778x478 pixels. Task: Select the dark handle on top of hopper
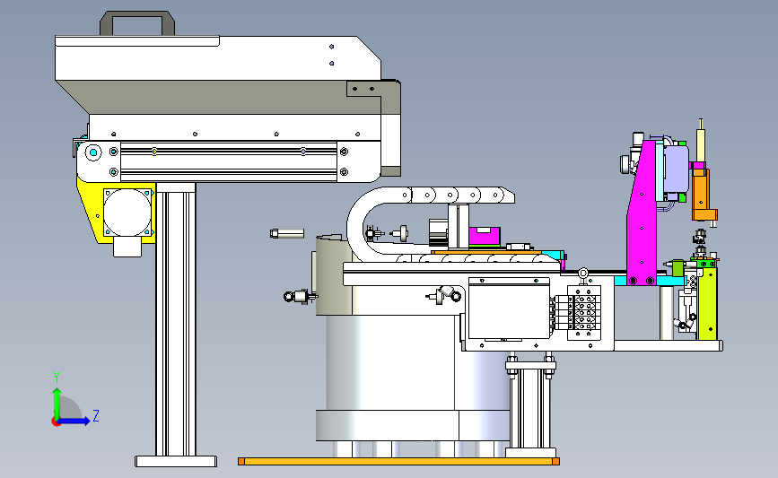coord(137,22)
